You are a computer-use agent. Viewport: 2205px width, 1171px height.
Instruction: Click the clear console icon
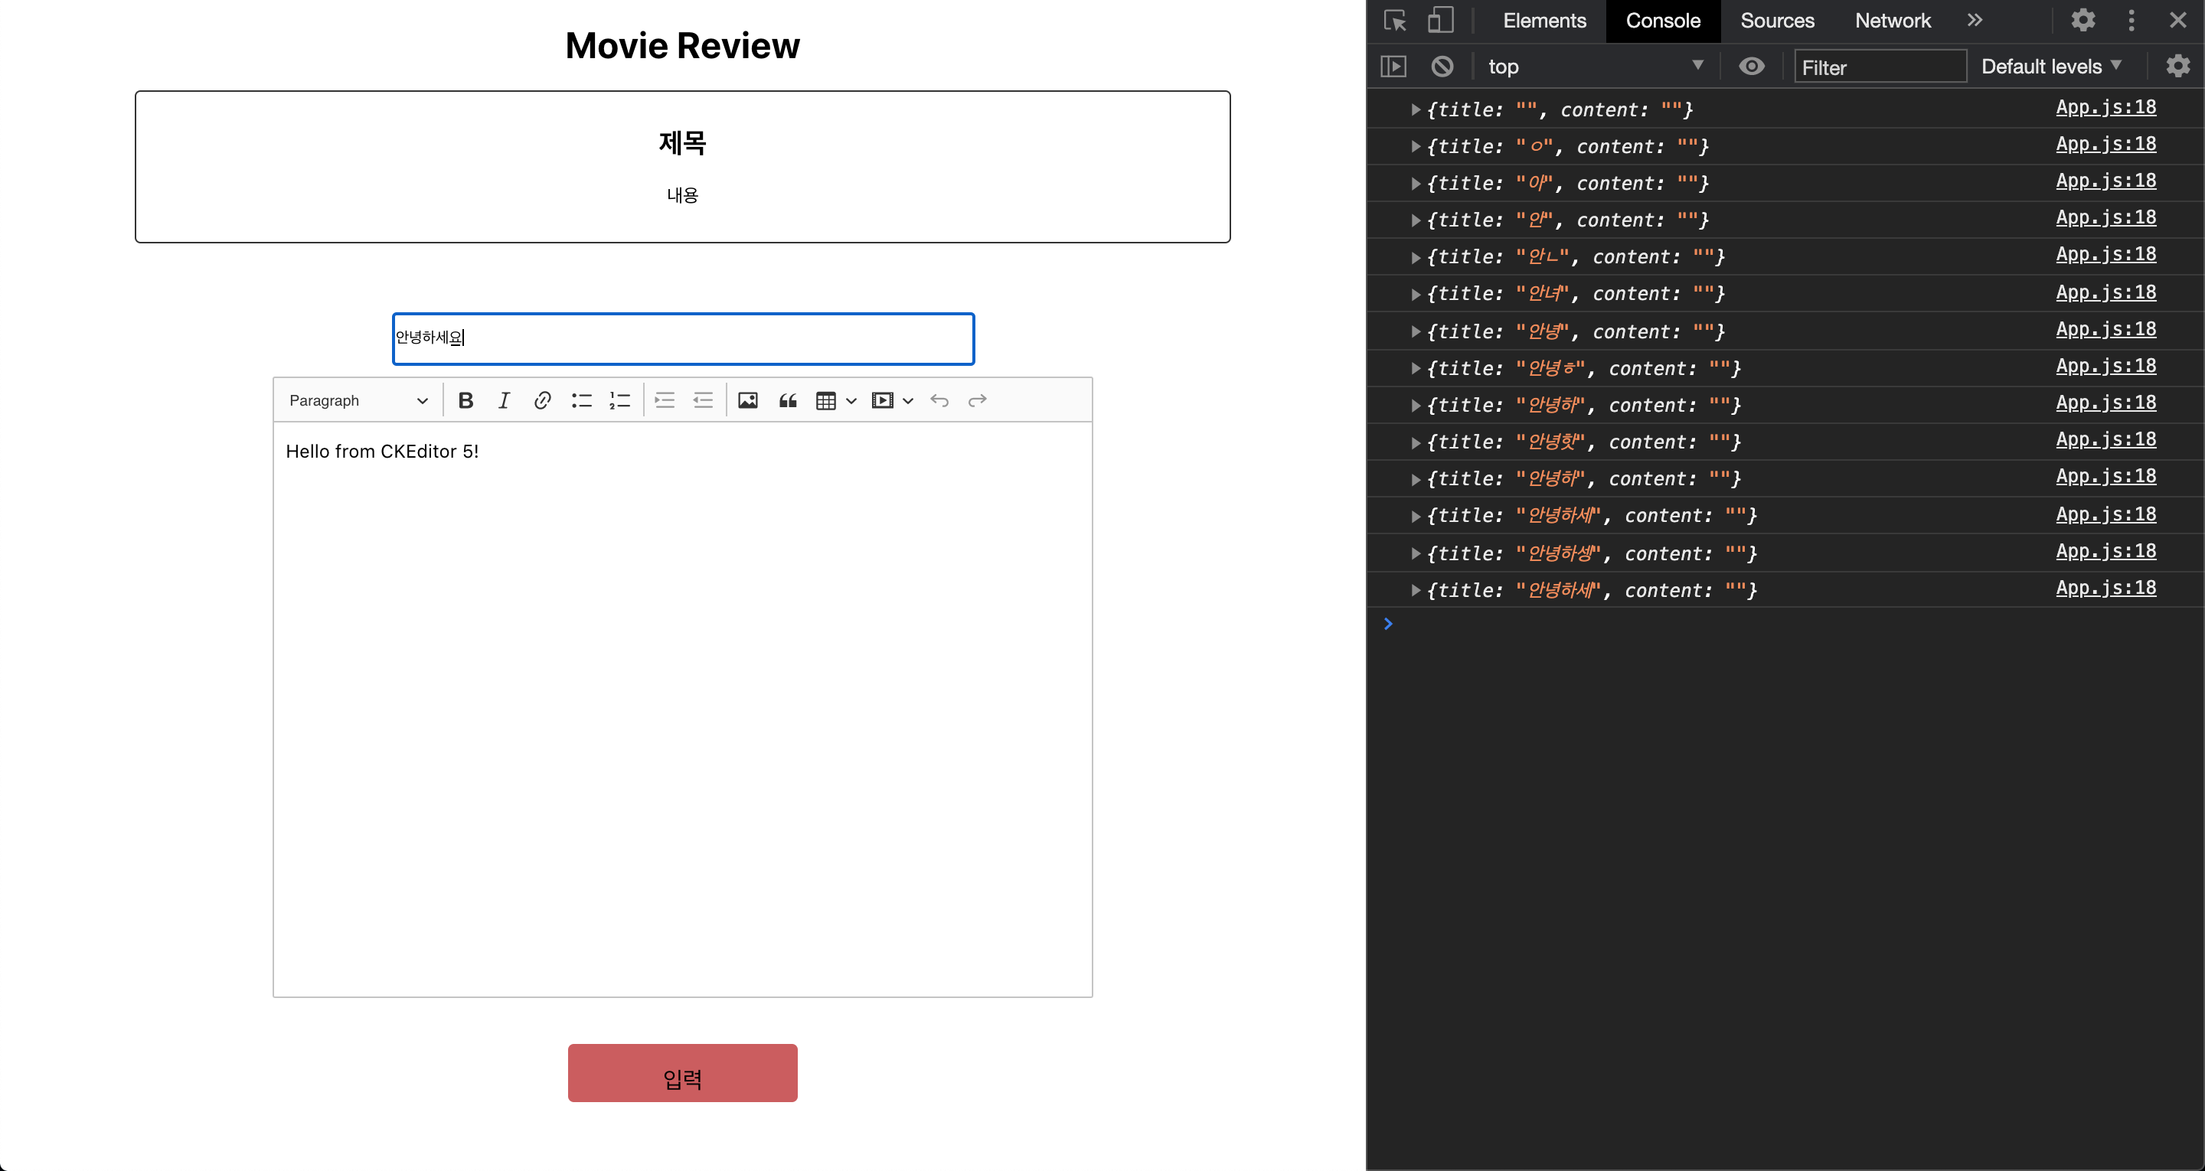click(1442, 66)
